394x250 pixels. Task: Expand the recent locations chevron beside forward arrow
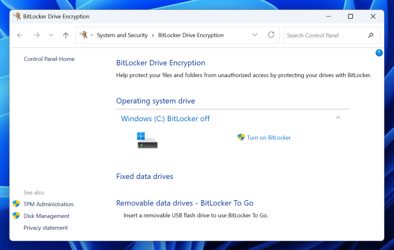click(51, 35)
